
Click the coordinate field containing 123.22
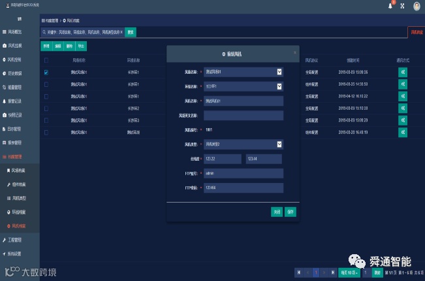[222, 159]
